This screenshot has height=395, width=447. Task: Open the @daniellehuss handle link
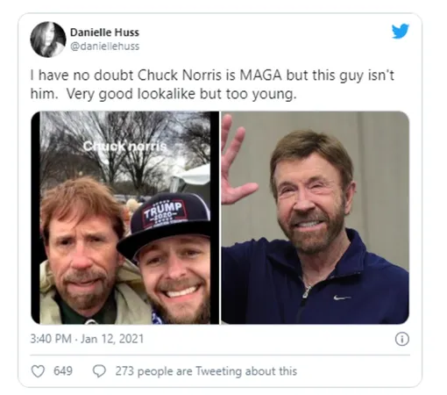[x=105, y=47]
